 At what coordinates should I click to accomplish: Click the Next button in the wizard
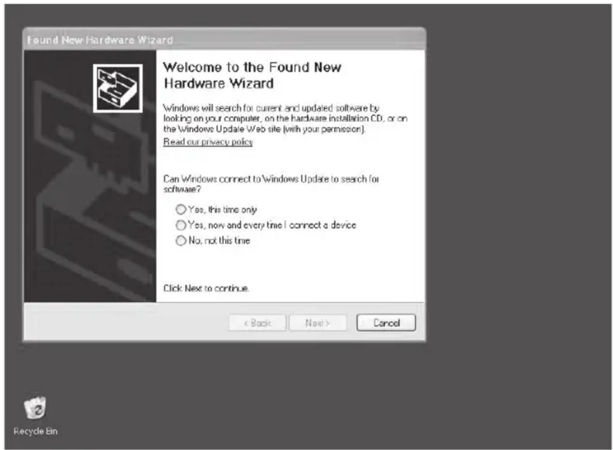click(318, 323)
